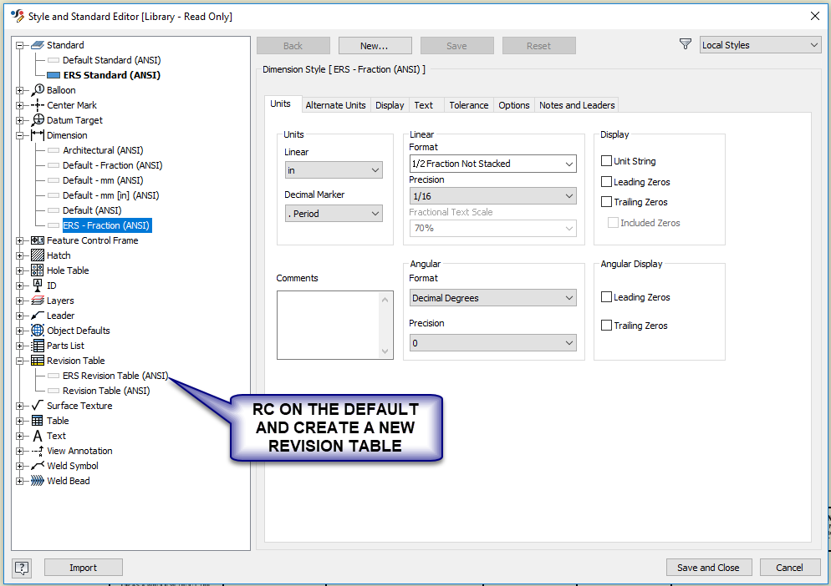Click the Revision Table category icon
Viewport: 831px width, 586px height.
click(37, 361)
